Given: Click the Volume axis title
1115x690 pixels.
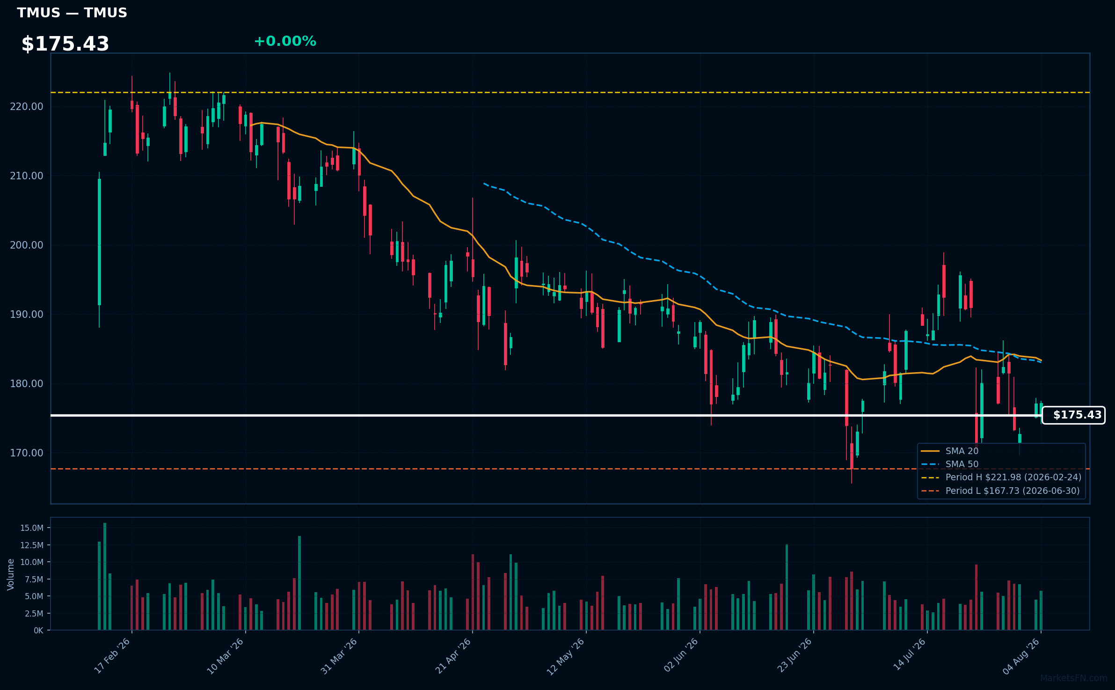Looking at the screenshot, I should pos(10,574).
